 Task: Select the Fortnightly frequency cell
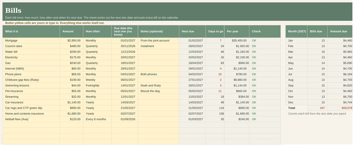tap(97, 85)
